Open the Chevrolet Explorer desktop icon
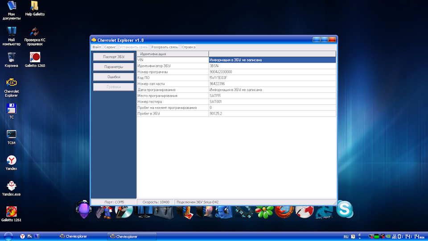 tap(12, 87)
